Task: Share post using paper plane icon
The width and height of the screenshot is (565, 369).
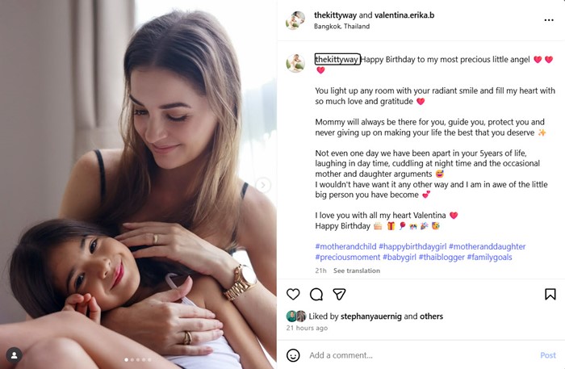Action: tap(340, 295)
